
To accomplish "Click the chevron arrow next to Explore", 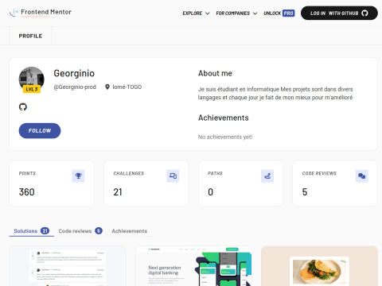I will (208, 14).
